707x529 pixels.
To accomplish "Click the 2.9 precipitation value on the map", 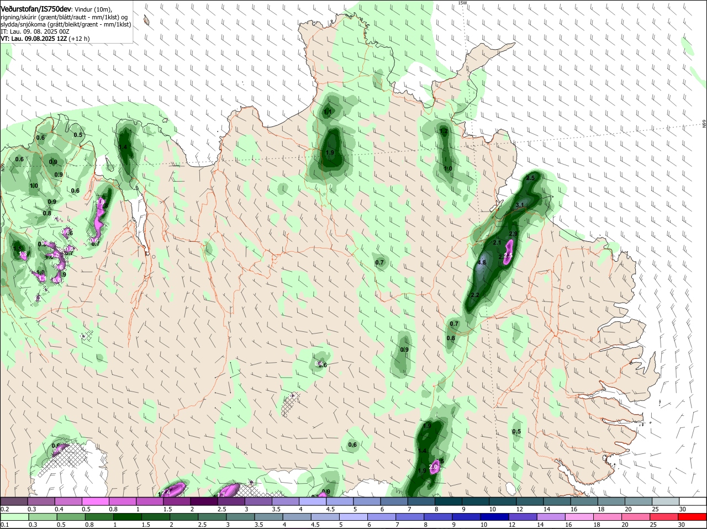I will tap(513, 235).
